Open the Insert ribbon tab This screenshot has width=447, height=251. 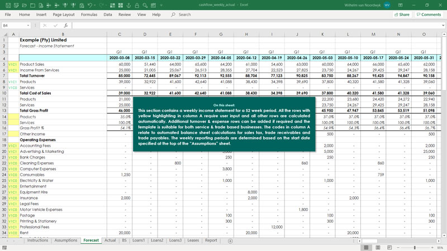pos(41,15)
